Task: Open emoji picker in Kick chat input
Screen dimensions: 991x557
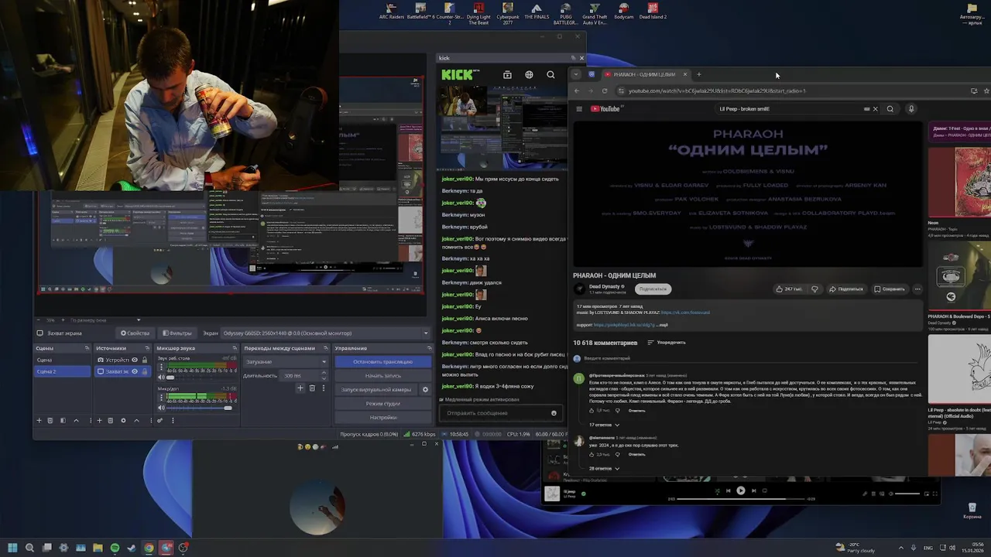Action: pos(554,413)
